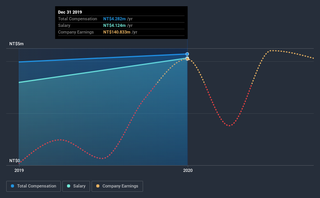Toggle the Total Compensation legend button

tap(34, 186)
